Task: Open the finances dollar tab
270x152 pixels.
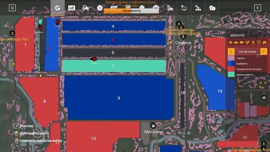Action: tap(100, 8)
